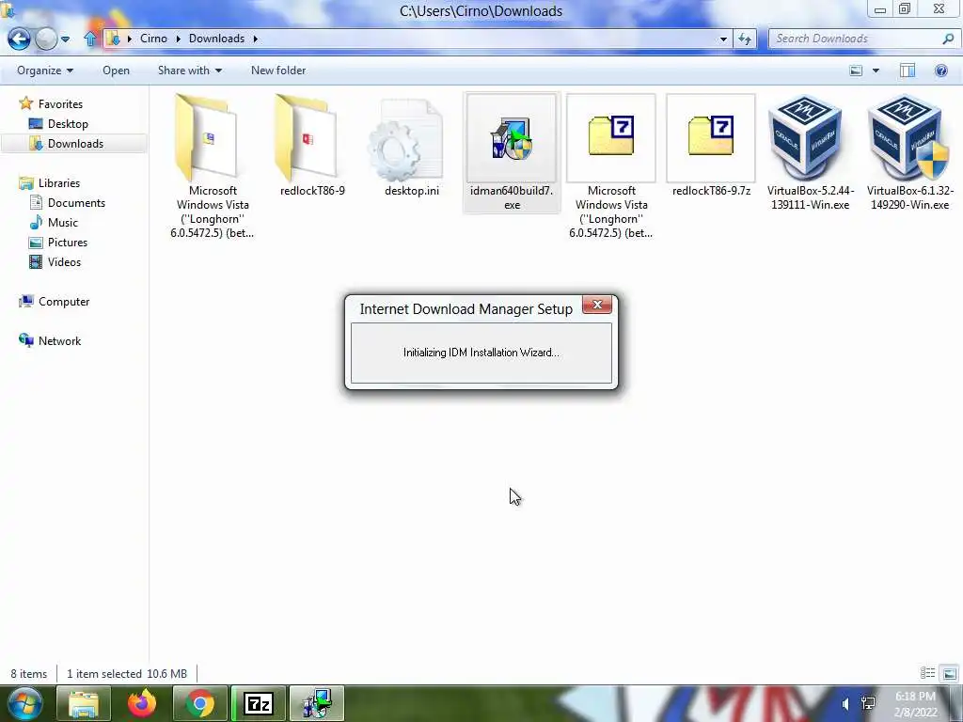Open Explorer help button
The height and width of the screenshot is (722, 963).
click(x=940, y=71)
